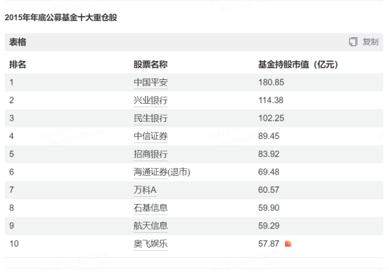Open the 中信证券 stock link
The width and height of the screenshot is (389, 272).
point(151,136)
